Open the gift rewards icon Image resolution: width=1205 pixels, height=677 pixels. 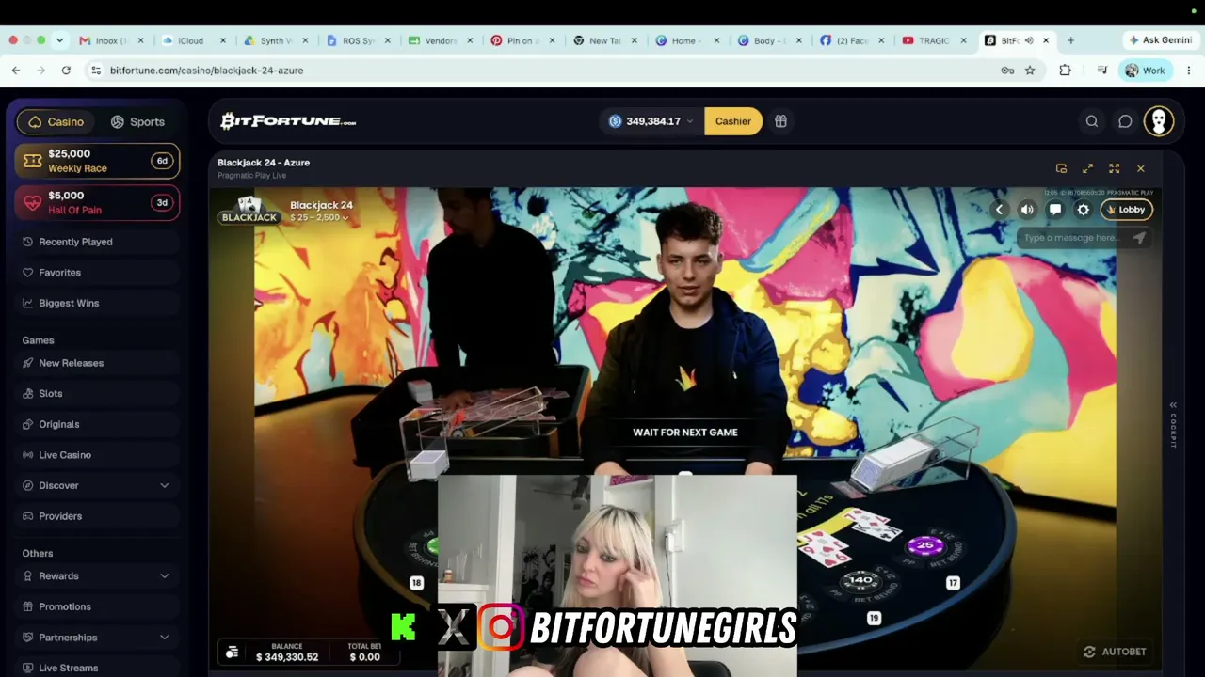click(780, 121)
